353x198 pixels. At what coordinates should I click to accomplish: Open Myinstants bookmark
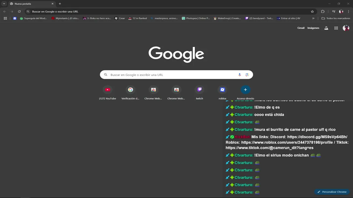tap(65, 18)
